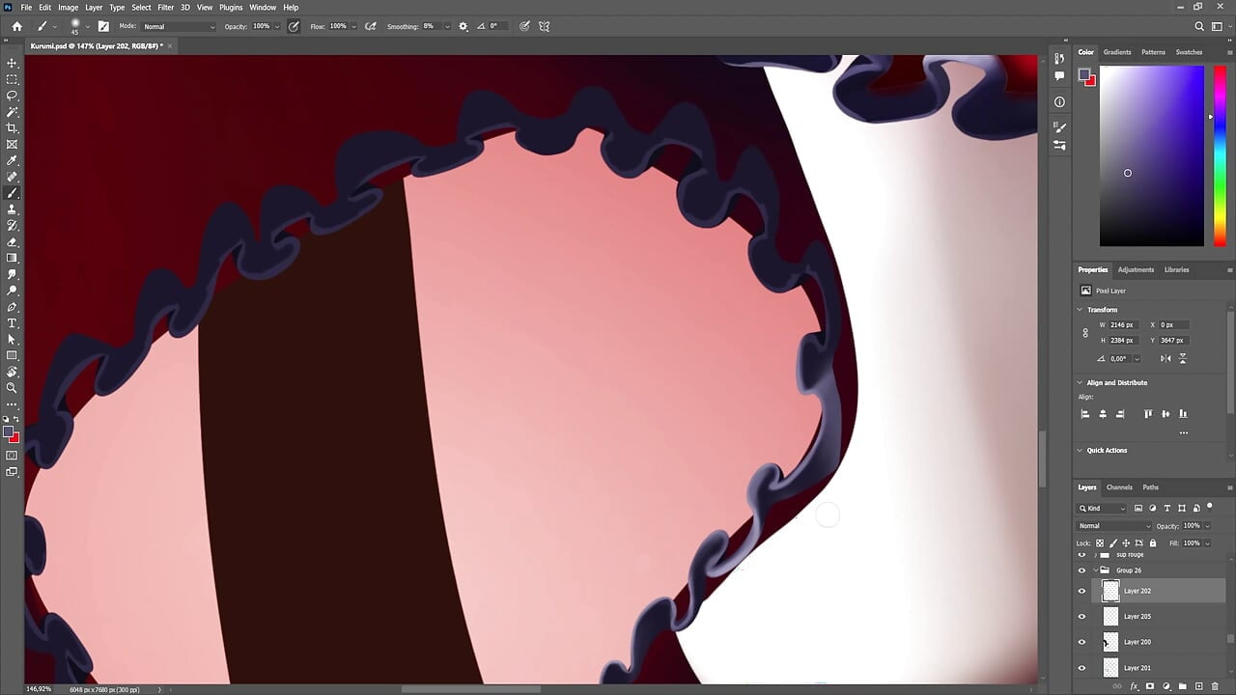Select the Clone Stamp tool
Viewport: 1236px width, 695px height.
13,209
